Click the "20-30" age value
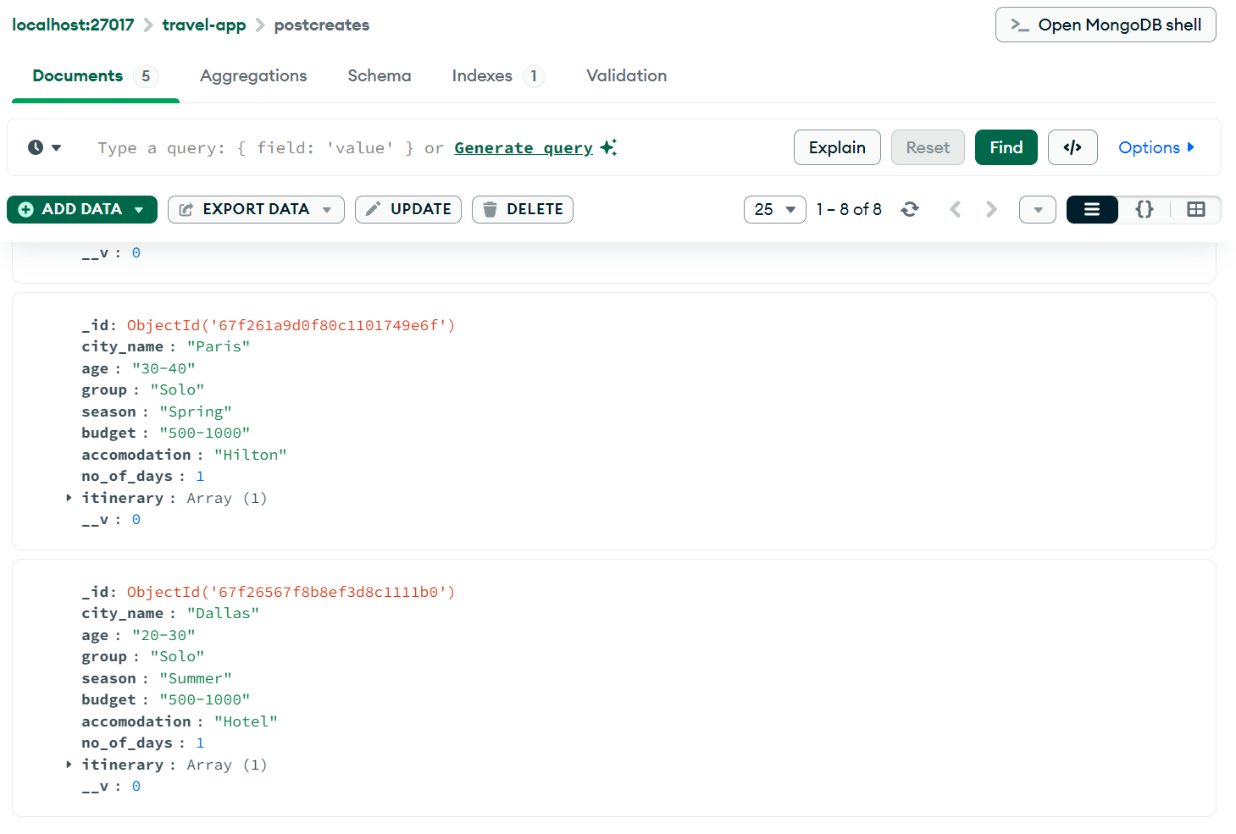 pyautogui.click(x=164, y=635)
